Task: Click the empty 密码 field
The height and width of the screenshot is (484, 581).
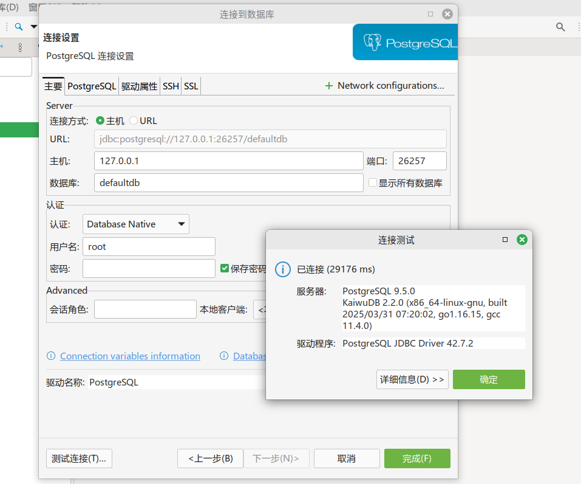Action: 149,268
